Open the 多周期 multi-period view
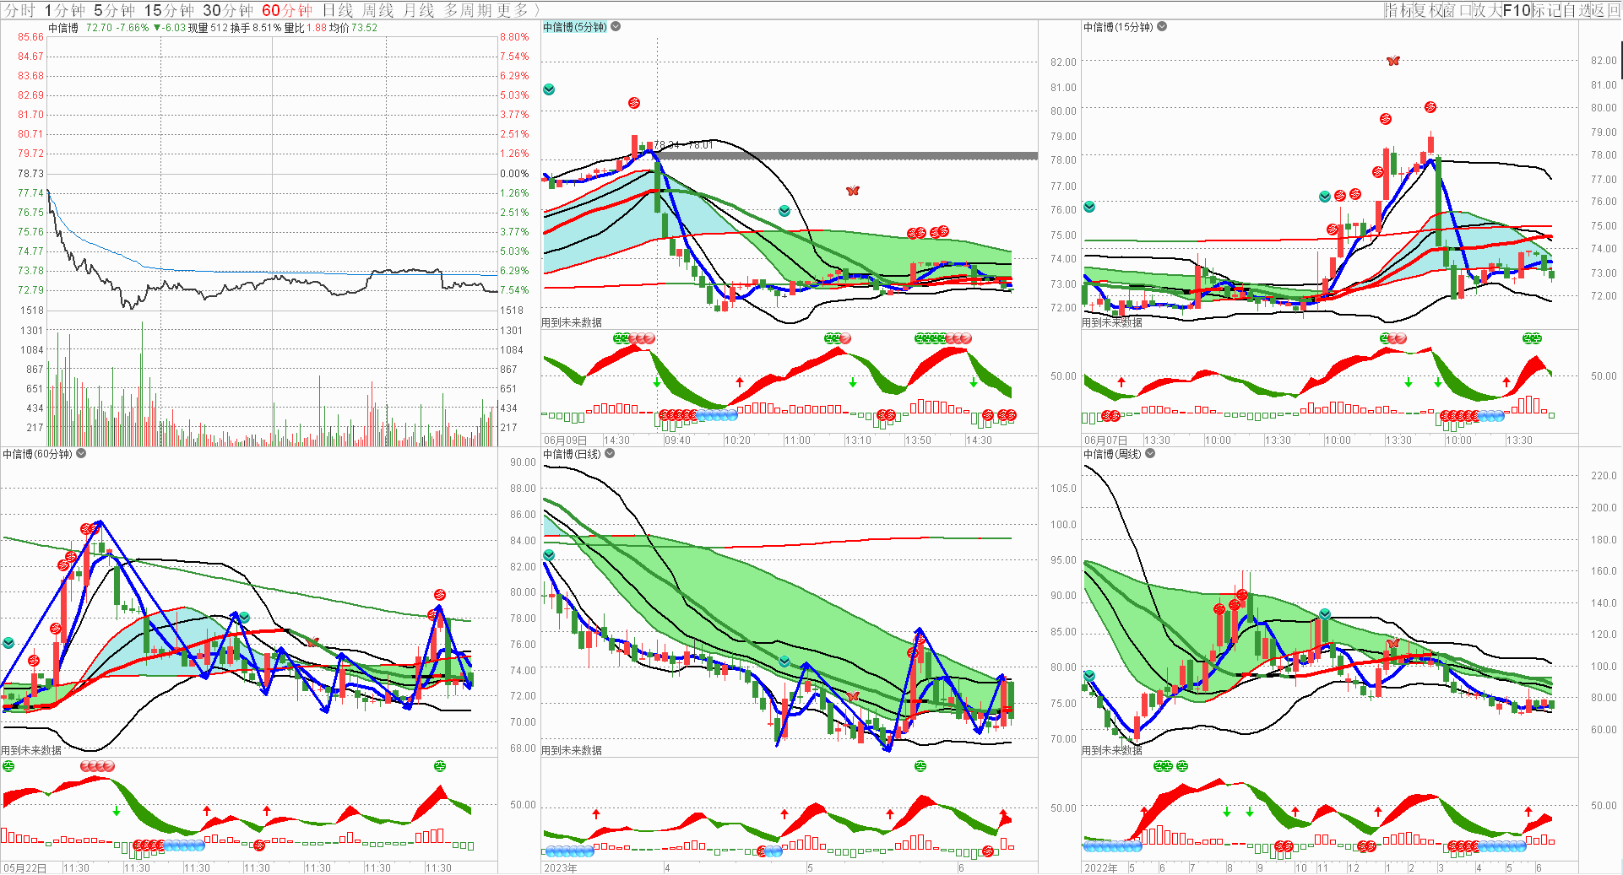 468,10
